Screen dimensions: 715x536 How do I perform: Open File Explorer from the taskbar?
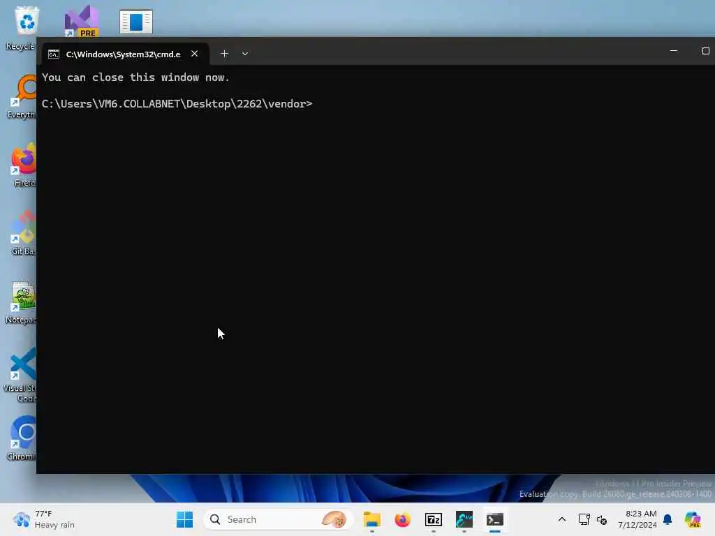(371, 519)
